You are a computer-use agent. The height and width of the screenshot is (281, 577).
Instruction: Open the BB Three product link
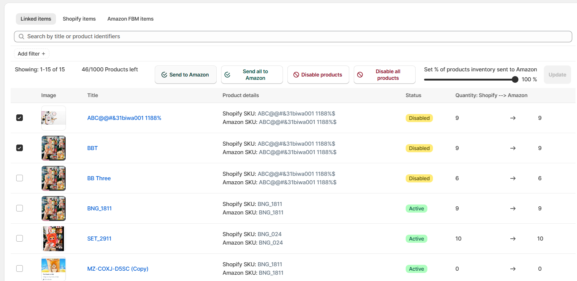(x=99, y=178)
